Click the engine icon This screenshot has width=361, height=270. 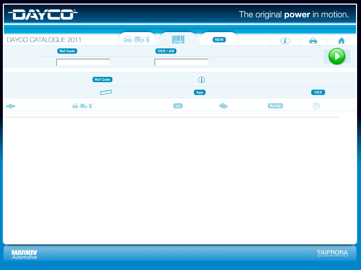coord(223,106)
